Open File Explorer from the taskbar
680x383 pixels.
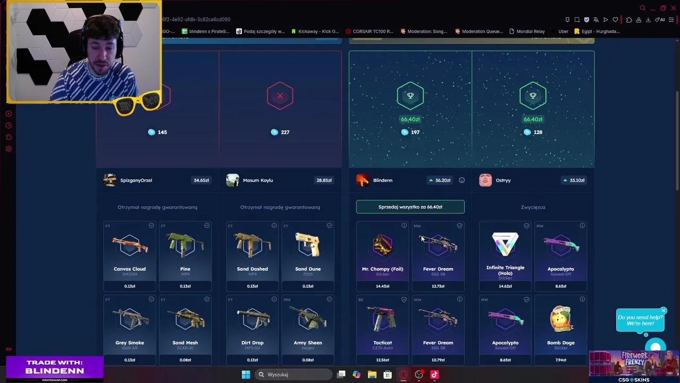(x=372, y=374)
